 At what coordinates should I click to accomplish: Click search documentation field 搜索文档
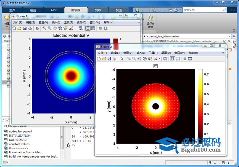(x=203, y=10)
